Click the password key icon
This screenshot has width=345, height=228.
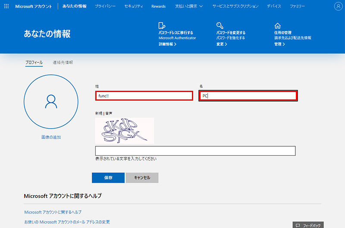[220, 25]
